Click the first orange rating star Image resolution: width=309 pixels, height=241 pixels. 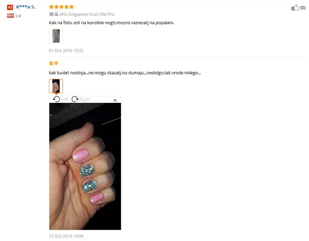[51, 7]
